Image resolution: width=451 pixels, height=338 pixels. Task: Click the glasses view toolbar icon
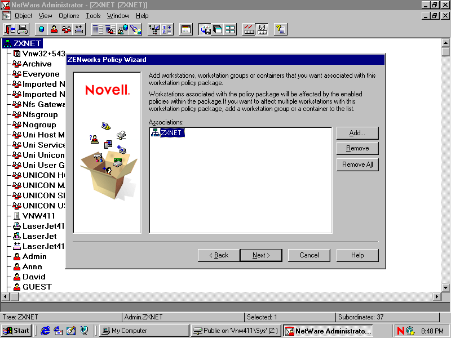coord(262,29)
